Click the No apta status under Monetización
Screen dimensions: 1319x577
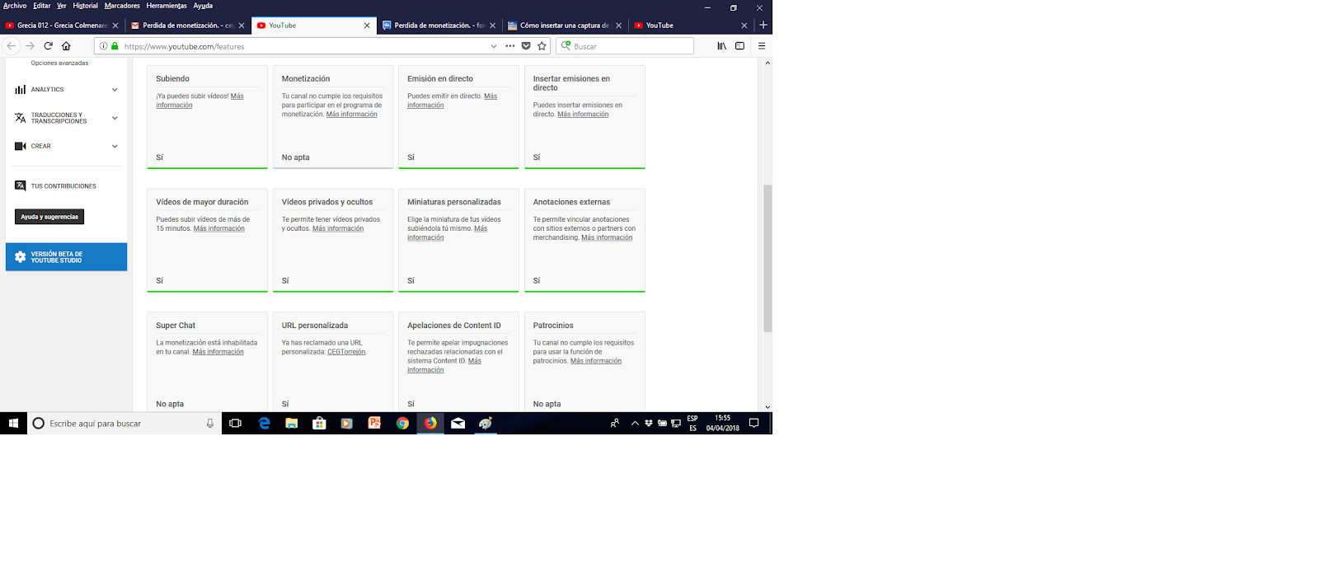pyautogui.click(x=296, y=157)
